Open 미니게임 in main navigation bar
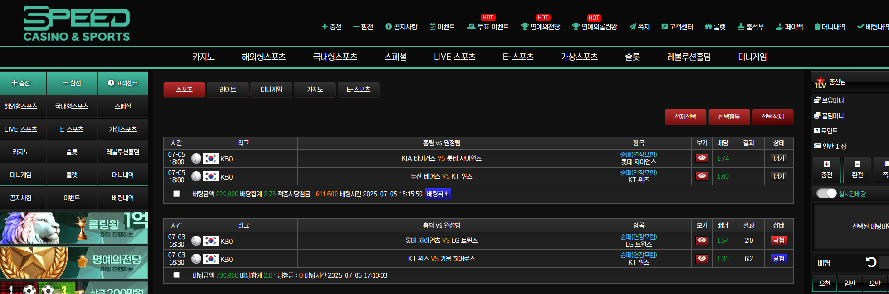The height and width of the screenshot is (294, 889). (x=752, y=57)
